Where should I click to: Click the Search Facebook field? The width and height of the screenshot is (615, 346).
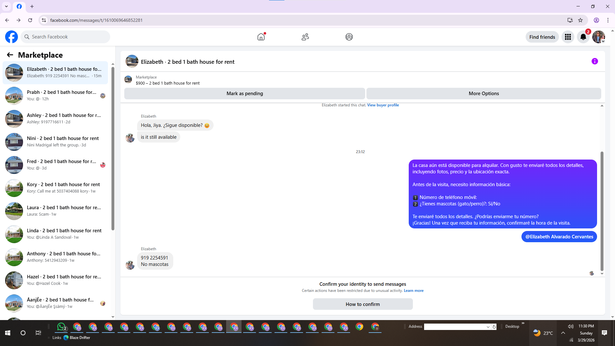[65, 37]
